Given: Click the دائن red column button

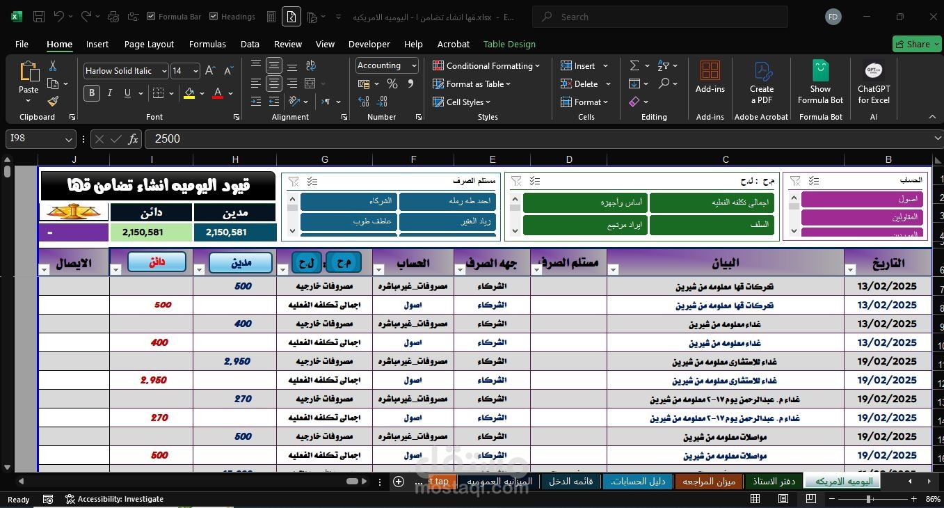Looking at the screenshot, I should click(157, 262).
